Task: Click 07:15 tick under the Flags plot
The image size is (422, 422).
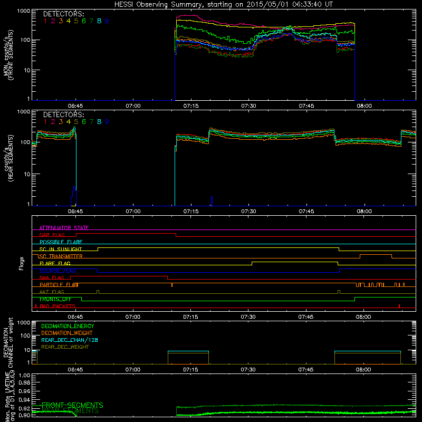Action: pyautogui.click(x=190, y=317)
